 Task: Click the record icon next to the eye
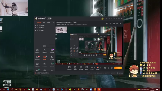[x=105, y=68]
